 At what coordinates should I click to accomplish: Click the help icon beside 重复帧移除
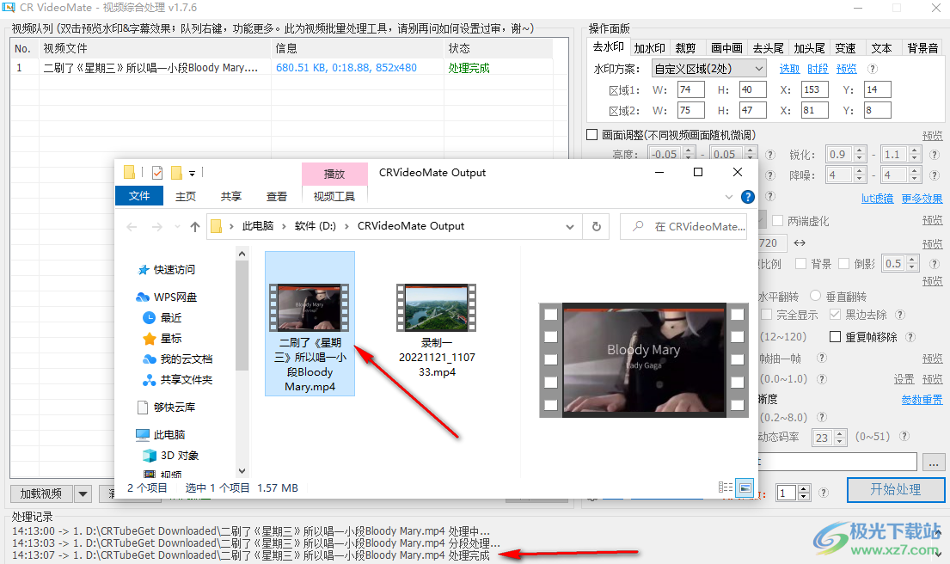coord(910,337)
